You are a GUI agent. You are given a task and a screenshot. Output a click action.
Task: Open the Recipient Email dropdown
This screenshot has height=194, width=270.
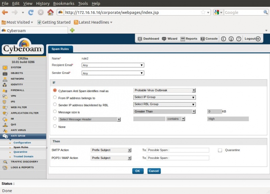[x=113, y=65]
